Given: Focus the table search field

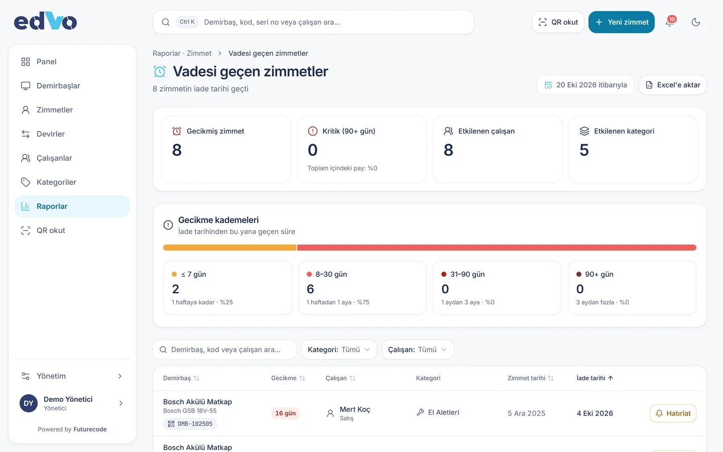Looking at the screenshot, I should click(225, 350).
